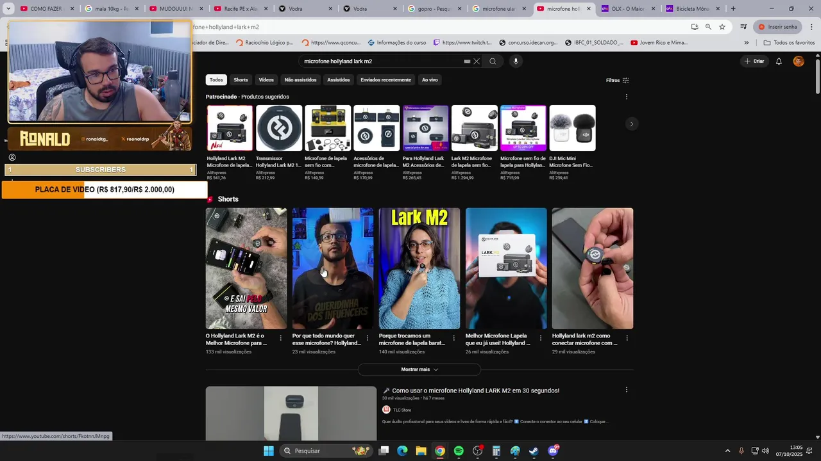821x461 pixels.
Task: Open the twitch.tv bookmark
Action: click(x=462, y=43)
